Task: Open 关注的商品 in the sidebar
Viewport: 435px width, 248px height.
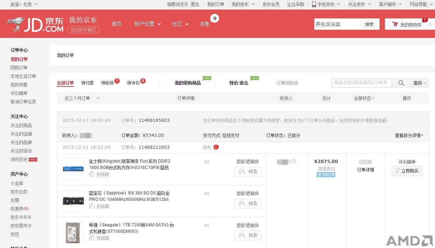Action: point(21,125)
